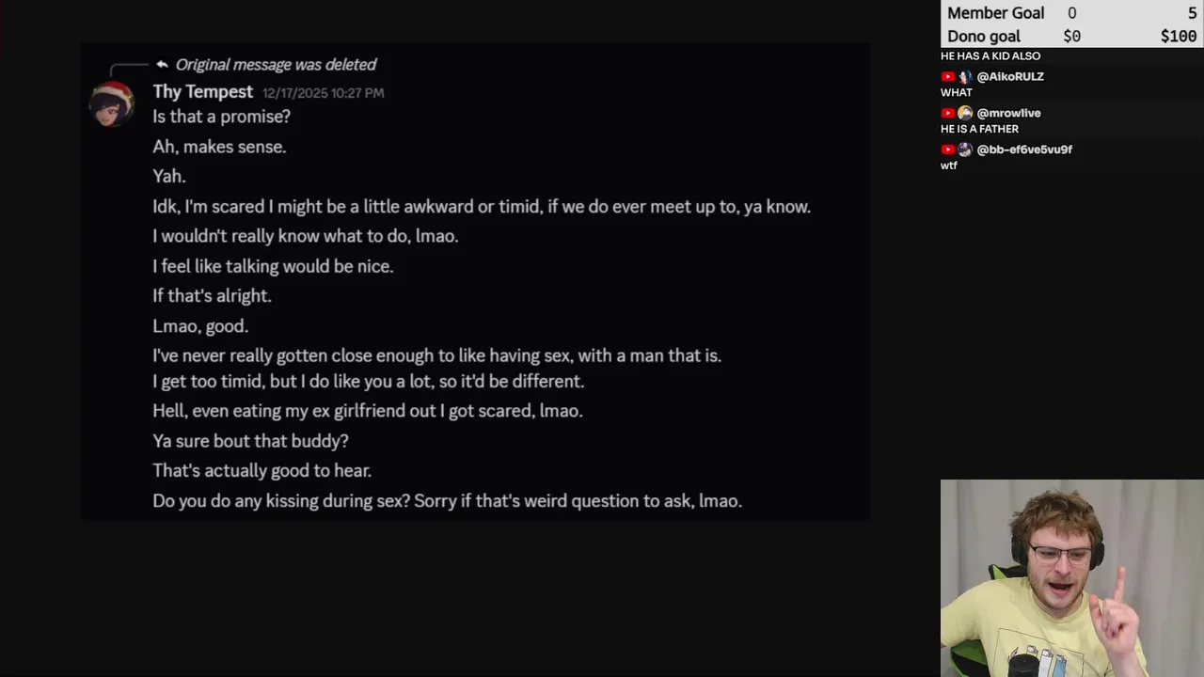The image size is (1204, 677).
Task: Click the 'Is that a promise?' message line
Action: (x=221, y=117)
